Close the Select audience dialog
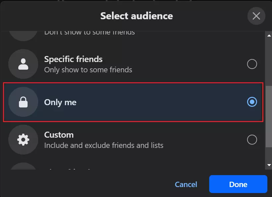Screen dimensions: 272x197 pyautogui.click(x=256, y=16)
